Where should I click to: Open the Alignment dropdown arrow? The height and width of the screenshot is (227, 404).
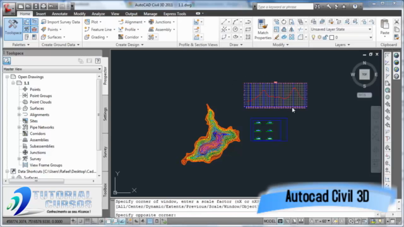145,22
